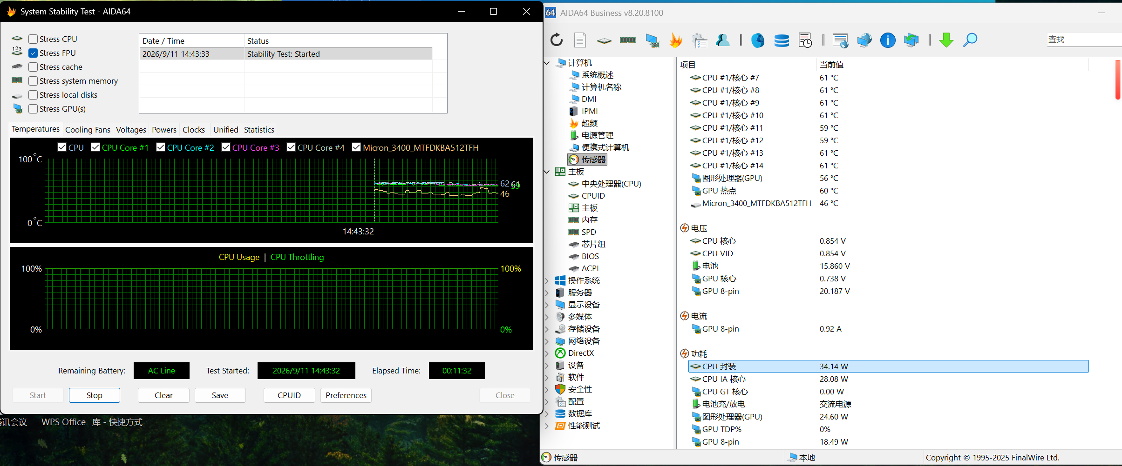The height and width of the screenshot is (466, 1122).
Task: Enable Stress cache checkbox
Action: tap(33, 67)
